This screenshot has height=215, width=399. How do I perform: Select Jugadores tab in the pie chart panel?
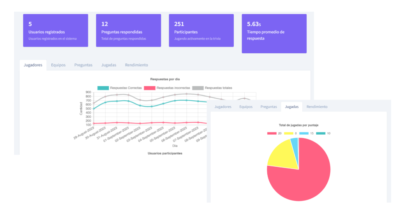coord(223,107)
